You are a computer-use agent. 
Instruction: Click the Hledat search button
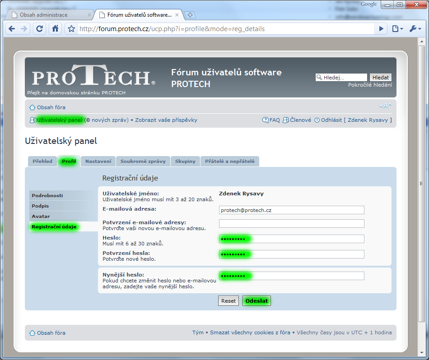tap(380, 77)
